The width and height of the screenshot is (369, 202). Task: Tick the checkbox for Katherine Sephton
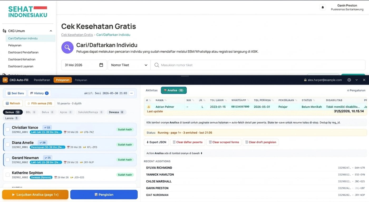coord(8,175)
